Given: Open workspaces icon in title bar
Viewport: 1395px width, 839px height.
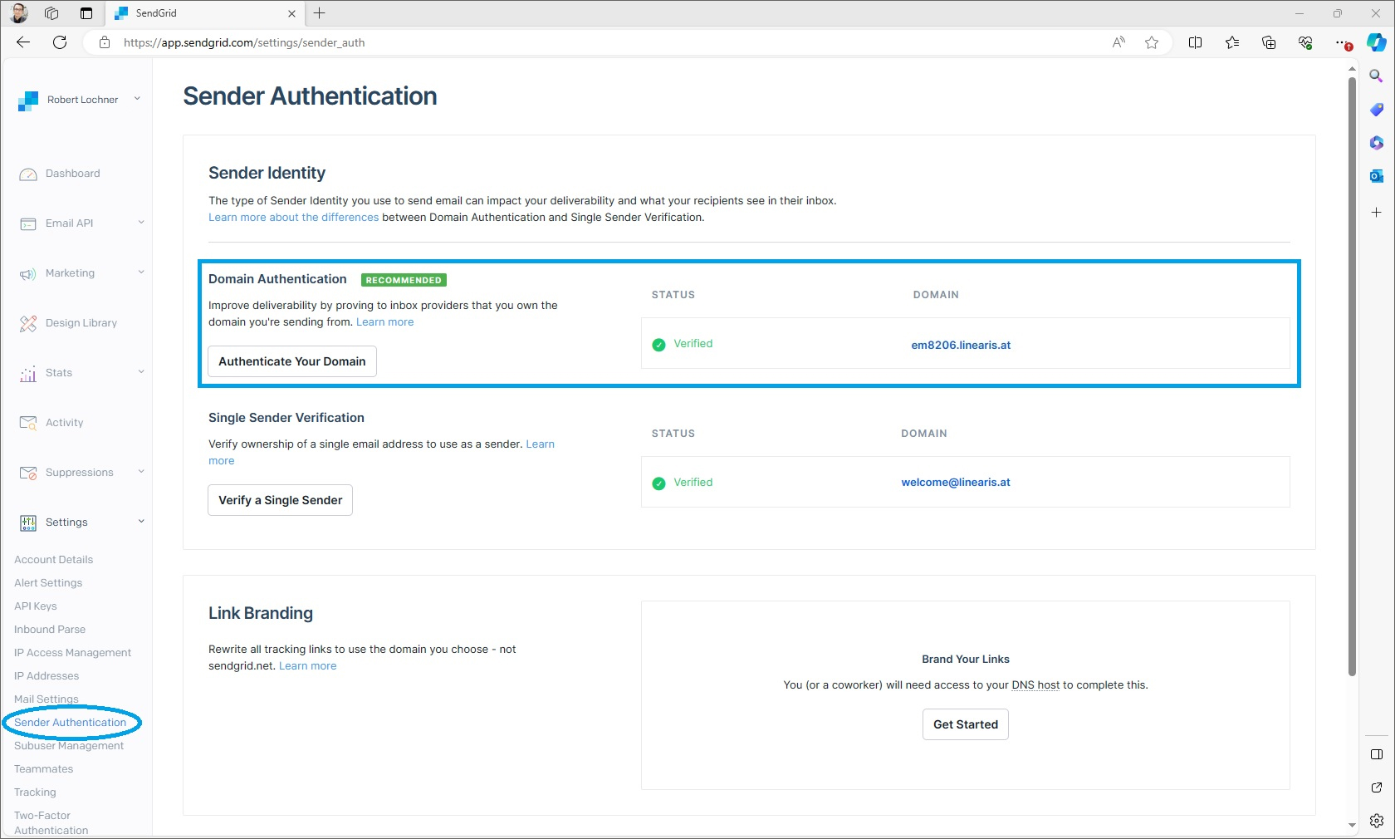Looking at the screenshot, I should point(51,13).
